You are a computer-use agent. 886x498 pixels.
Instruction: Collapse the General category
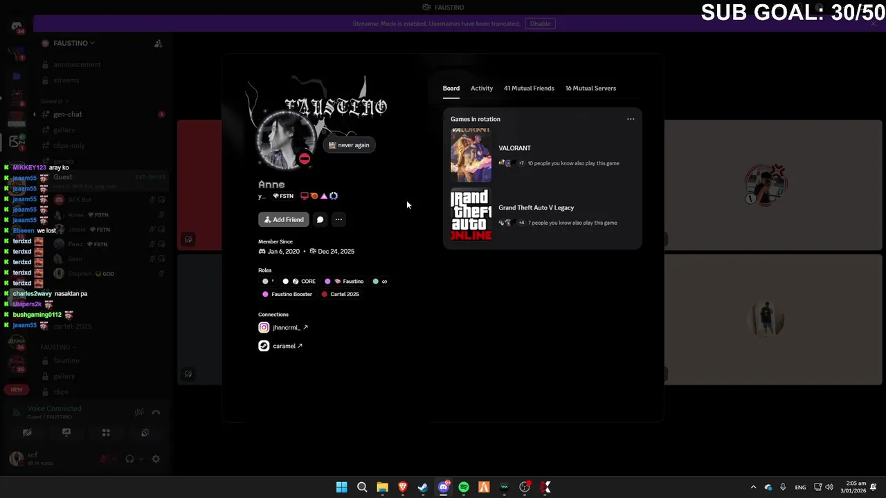click(54, 101)
